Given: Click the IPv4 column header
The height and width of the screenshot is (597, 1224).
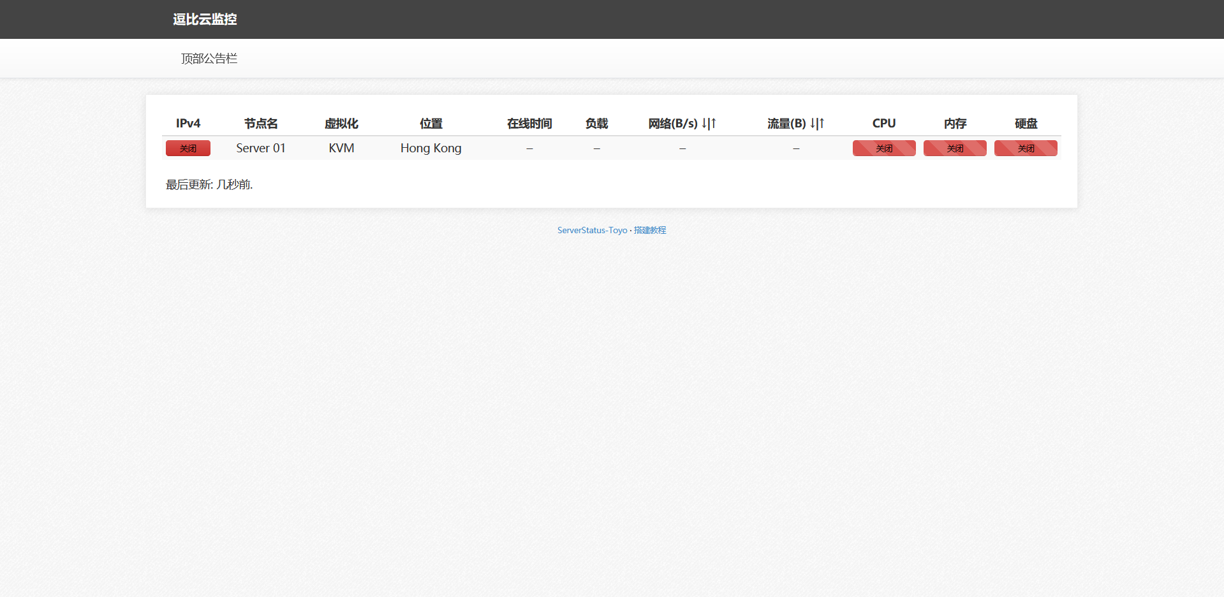Looking at the screenshot, I should [188, 124].
